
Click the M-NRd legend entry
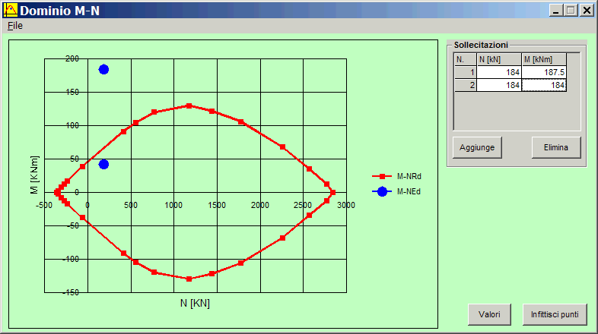pyautogui.click(x=396, y=177)
